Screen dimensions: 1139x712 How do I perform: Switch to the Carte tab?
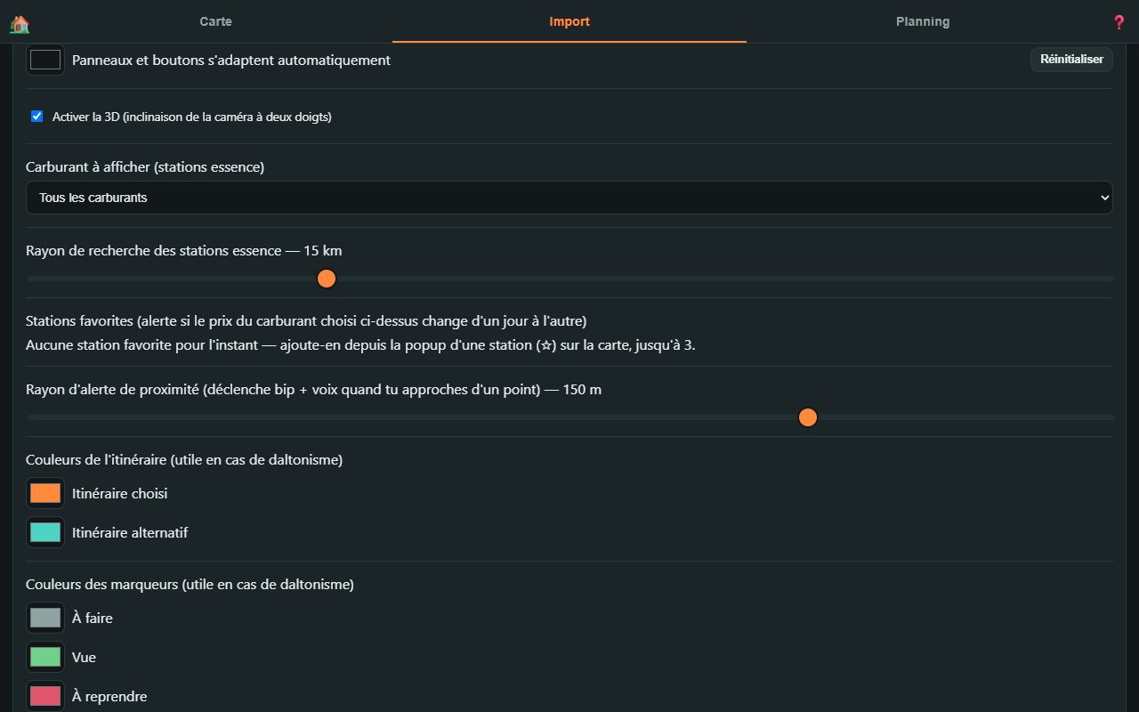click(215, 21)
